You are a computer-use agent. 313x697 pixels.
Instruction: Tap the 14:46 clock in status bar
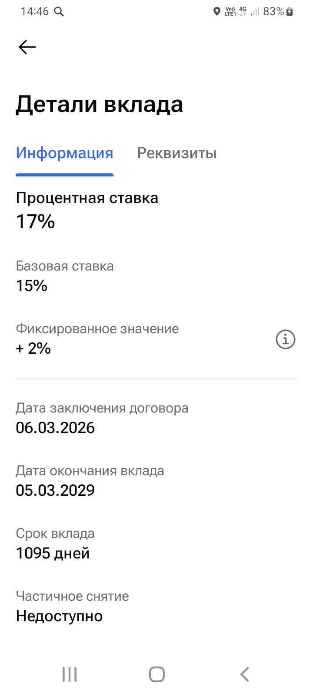coord(35,12)
